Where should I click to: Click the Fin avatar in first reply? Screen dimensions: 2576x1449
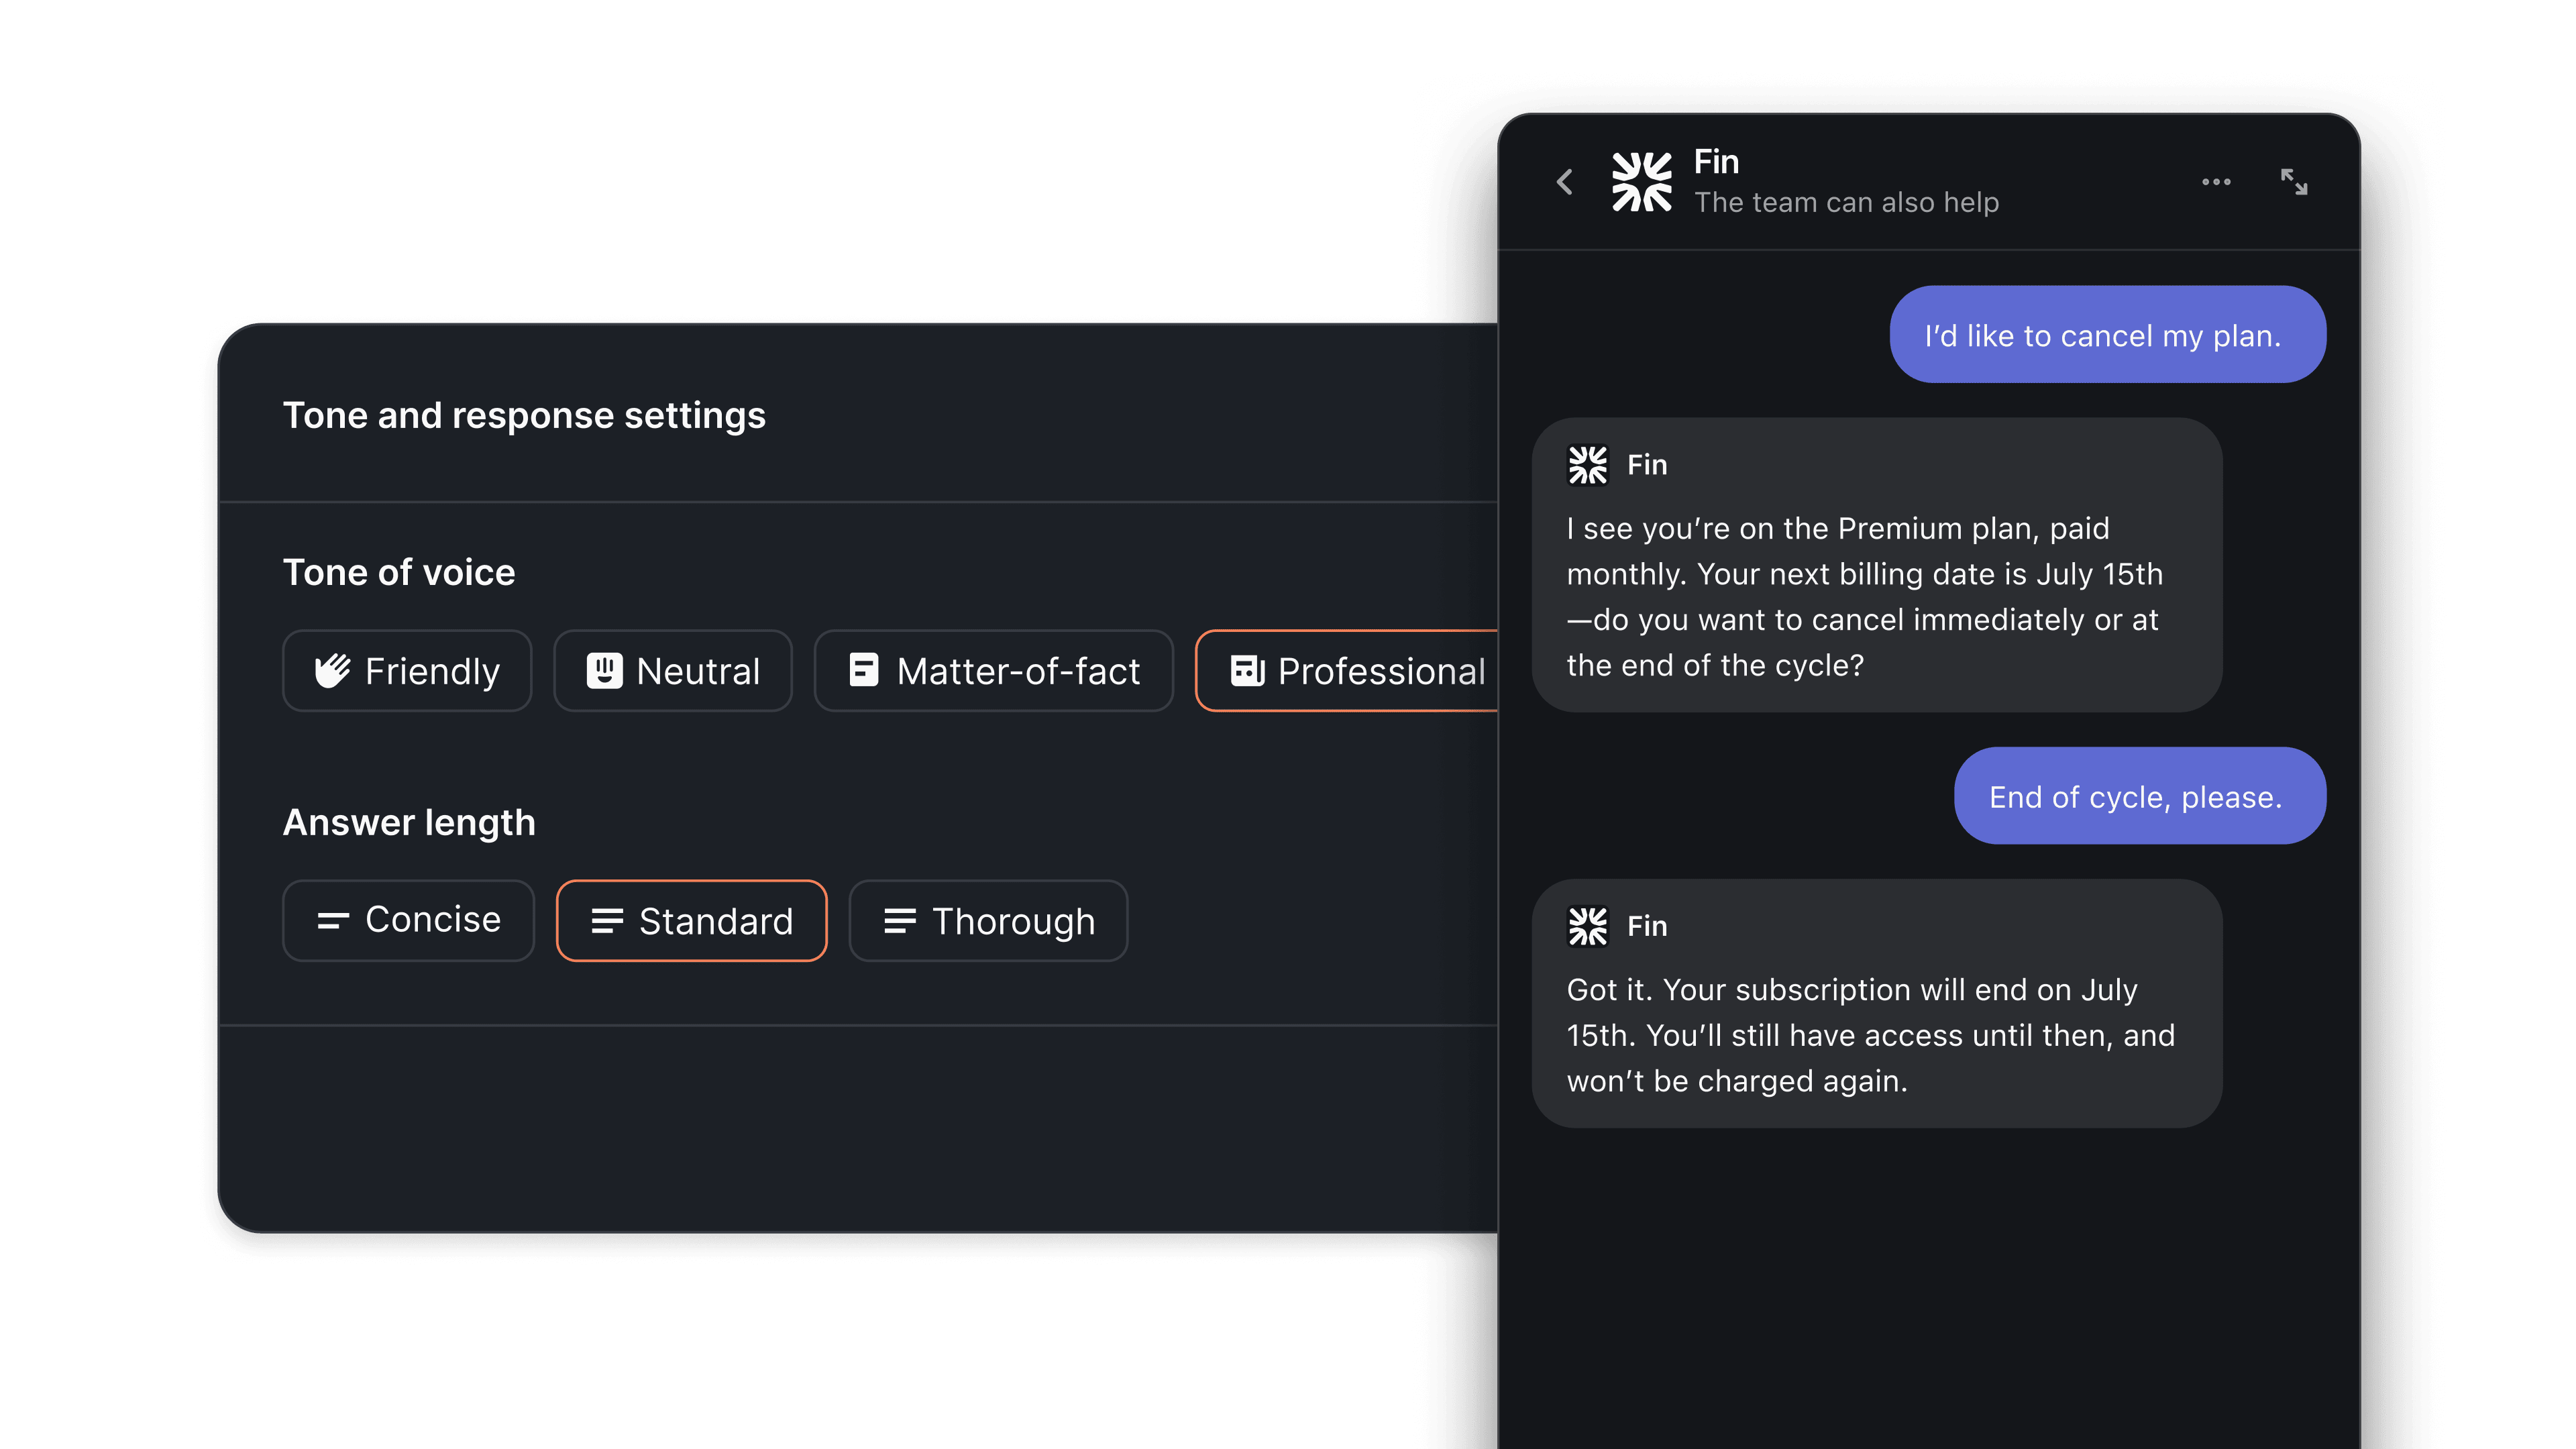1587,465
